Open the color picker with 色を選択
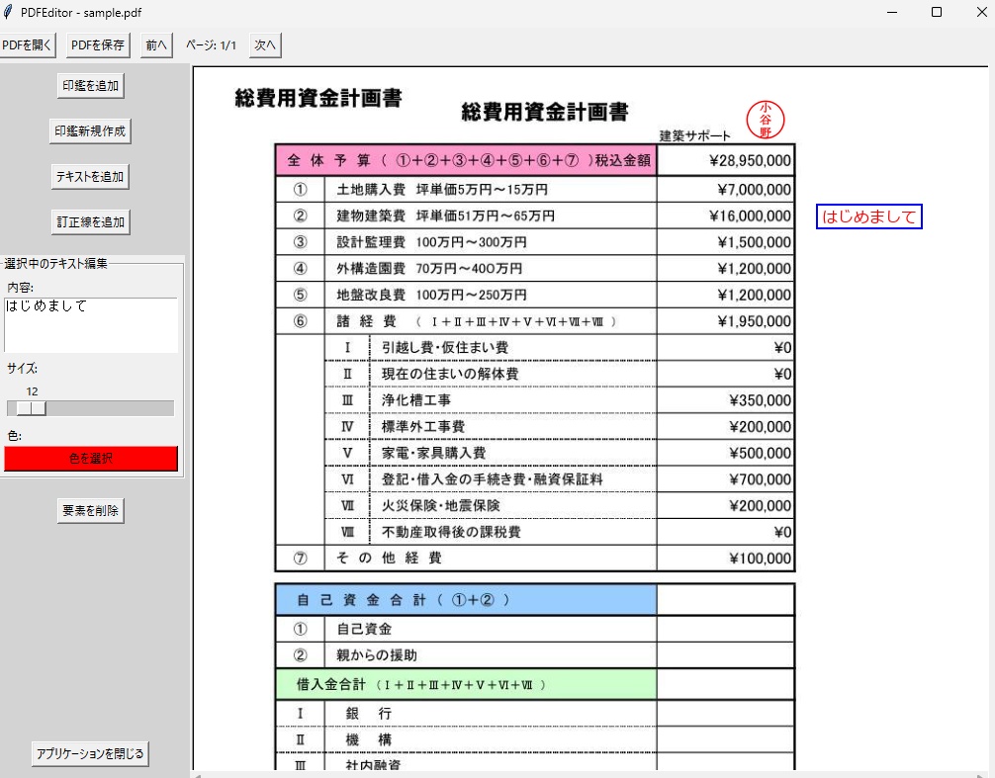Screen dimensions: 995x778 [x=91, y=458]
